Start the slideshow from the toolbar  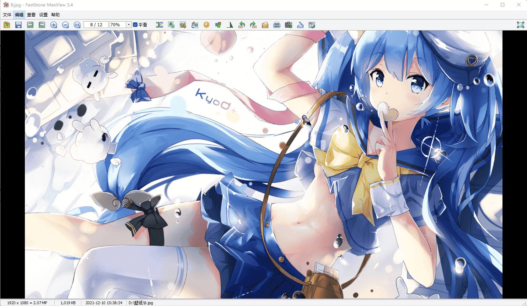160,25
